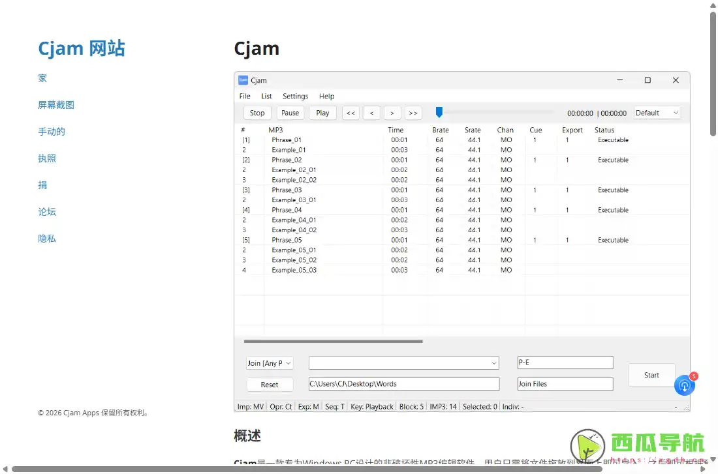Open the Default preset dropdown
The image size is (718, 474).
[657, 113]
